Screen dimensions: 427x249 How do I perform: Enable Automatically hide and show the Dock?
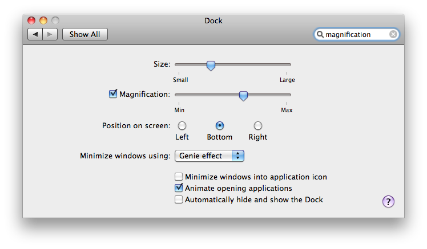point(179,199)
